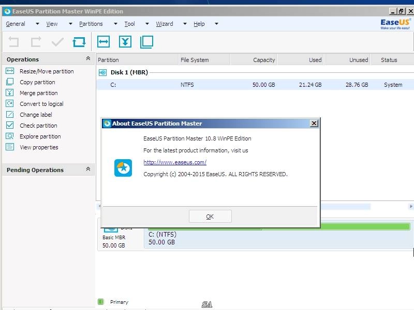
Task: Open the General menu
Action: point(16,24)
